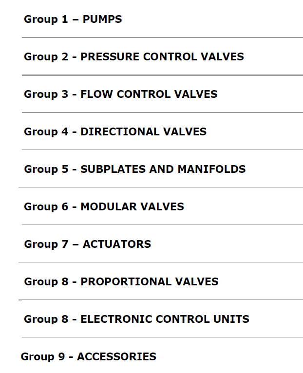
Task: Click the divider line beneath ACTUATORS
Action: pyautogui.click(x=161, y=262)
